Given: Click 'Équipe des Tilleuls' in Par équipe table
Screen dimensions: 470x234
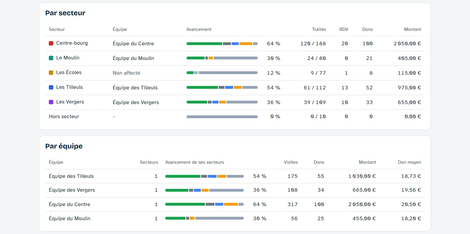Looking at the screenshot, I should 71,176.
